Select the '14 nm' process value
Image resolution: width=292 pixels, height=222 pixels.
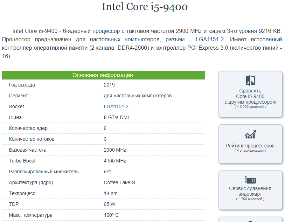[111, 194]
